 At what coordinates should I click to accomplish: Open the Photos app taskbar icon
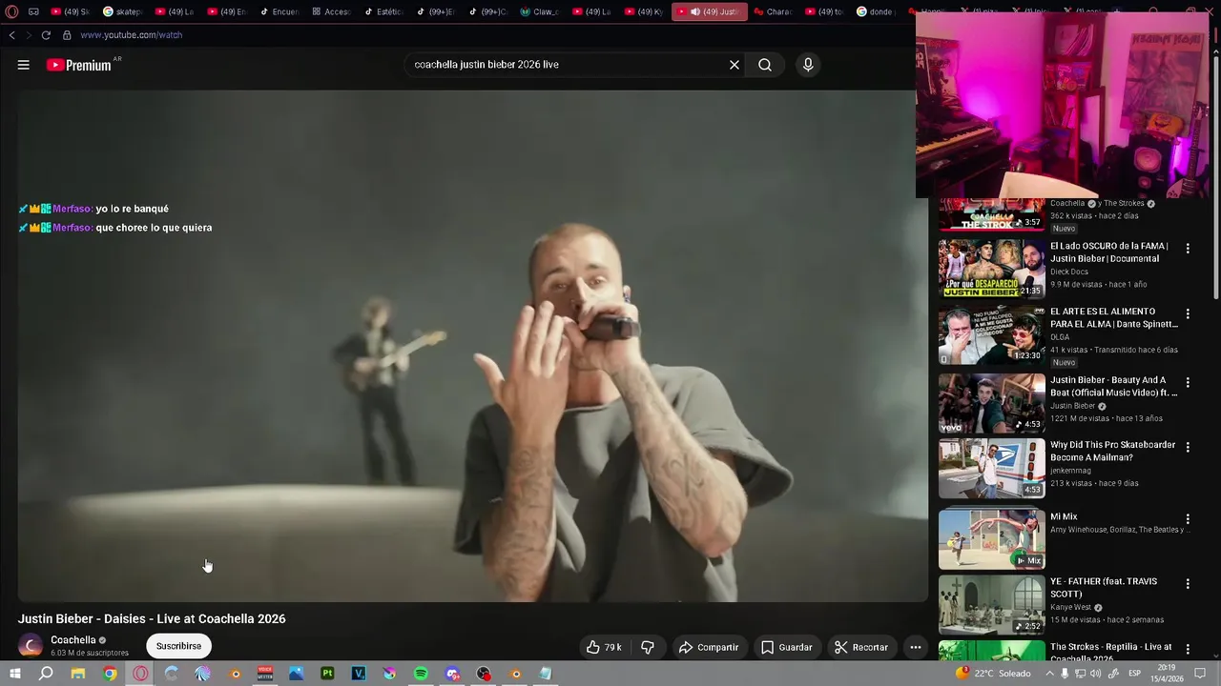coord(297,674)
